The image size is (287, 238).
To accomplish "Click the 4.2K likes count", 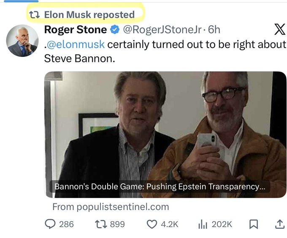I will (x=169, y=224).
